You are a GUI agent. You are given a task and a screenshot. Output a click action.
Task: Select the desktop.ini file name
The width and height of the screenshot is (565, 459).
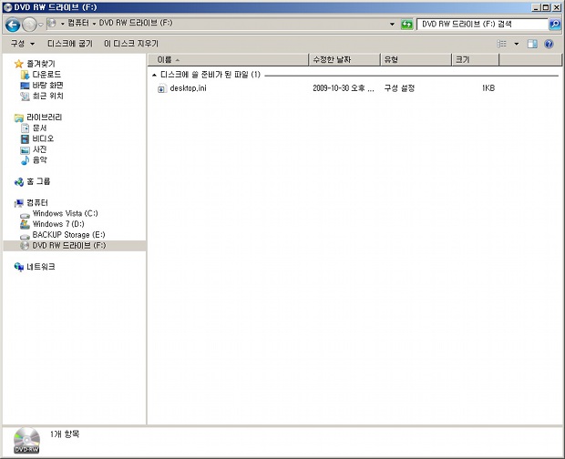tap(188, 88)
